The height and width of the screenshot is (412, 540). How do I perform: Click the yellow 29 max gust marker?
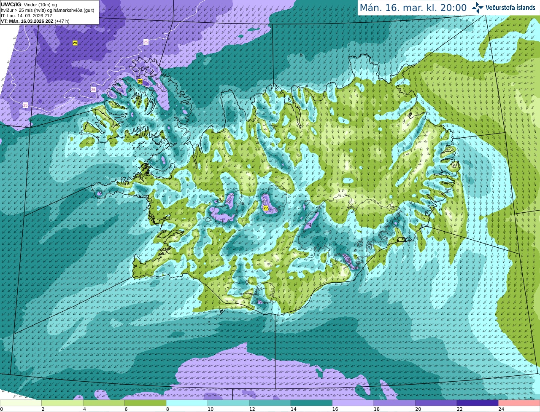coord(75,43)
